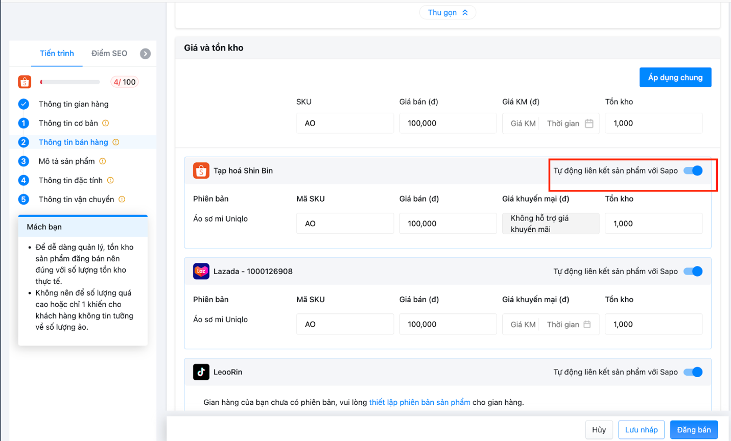Click the Shopee progress bar
Viewport: 731px width, 441px height.
70,82
